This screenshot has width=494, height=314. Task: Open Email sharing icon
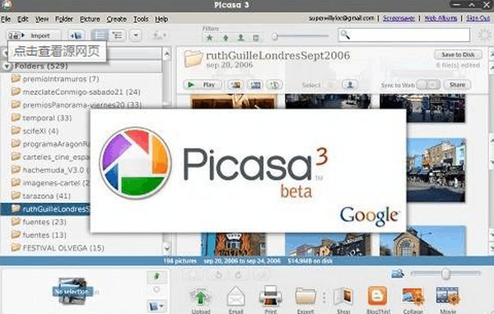coord(236,297)
